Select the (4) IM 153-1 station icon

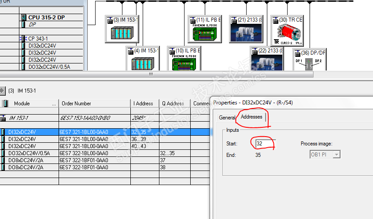pyautogui.click(x=143, y=58)
